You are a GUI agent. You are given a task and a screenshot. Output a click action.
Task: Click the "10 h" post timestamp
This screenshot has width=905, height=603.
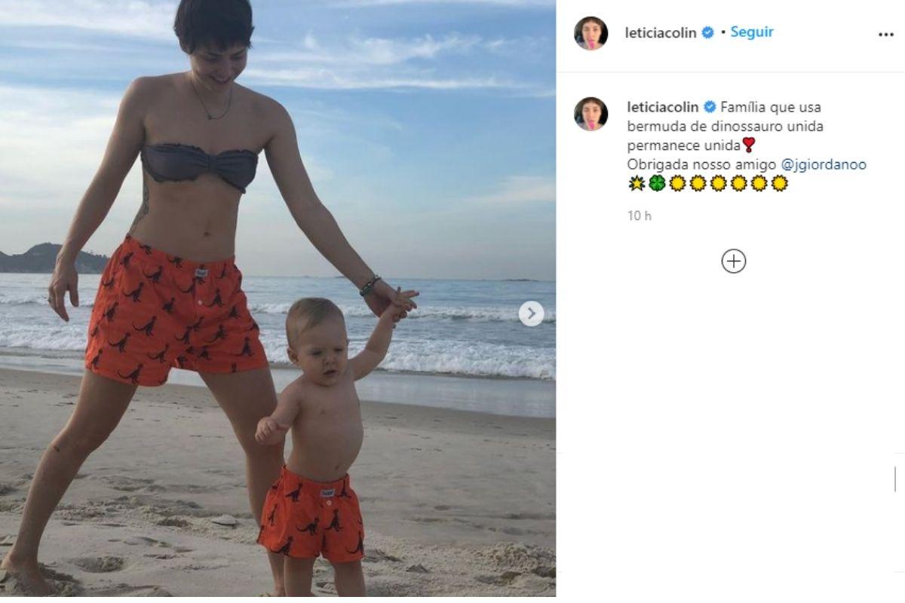639,216
